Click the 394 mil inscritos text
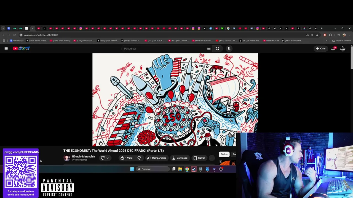The width and height of the screenshot is (353, 198). [x=79, y=160]
